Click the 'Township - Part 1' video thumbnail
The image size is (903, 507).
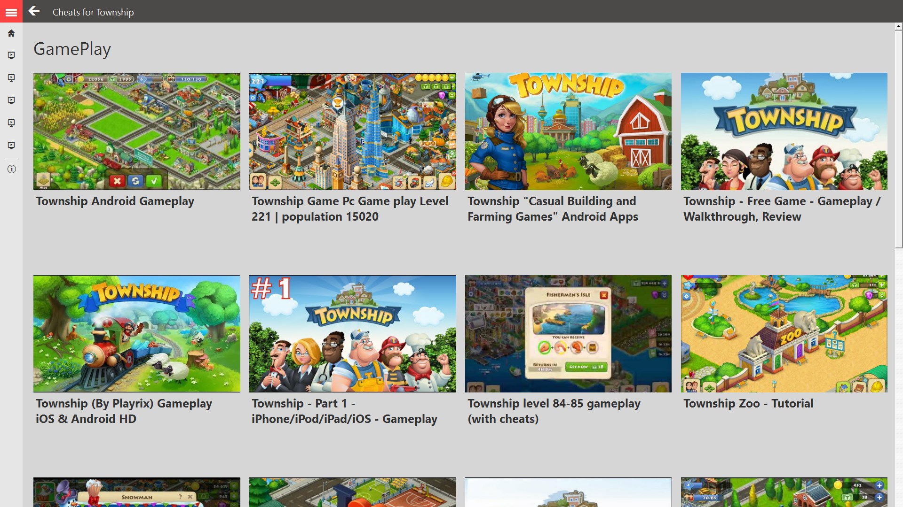coord(352,333)
